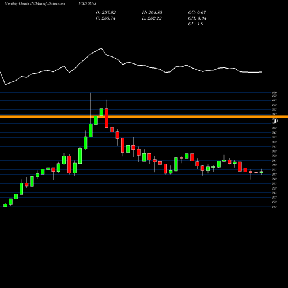Click the 'OH: 3.04' value

[x=197, y=18]
